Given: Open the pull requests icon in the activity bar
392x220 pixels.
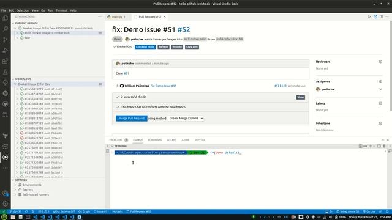Looking at the screenshot, I should [6, 115].
